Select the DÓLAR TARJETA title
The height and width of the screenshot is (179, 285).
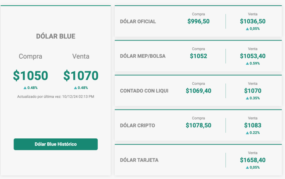[x=139, y=160]
